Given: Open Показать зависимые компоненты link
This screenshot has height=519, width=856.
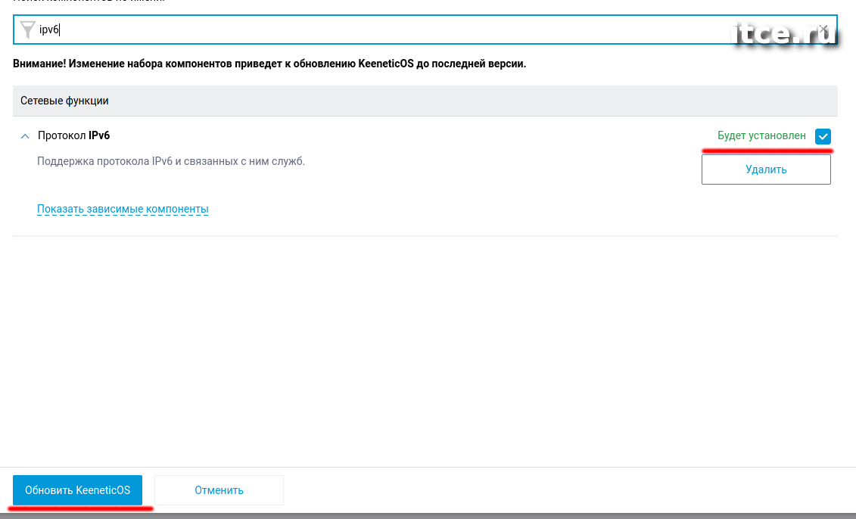Looking at the screenshot, I should [123, 209].
